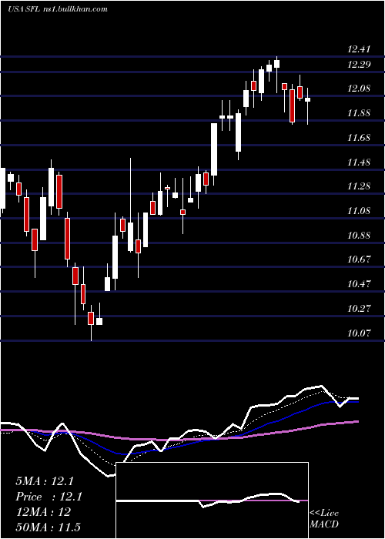The height and width of the screenshot is (539, 385).
Task: Click the 10.47 price label
Action: pyautogui.click(x=359, y=284)
